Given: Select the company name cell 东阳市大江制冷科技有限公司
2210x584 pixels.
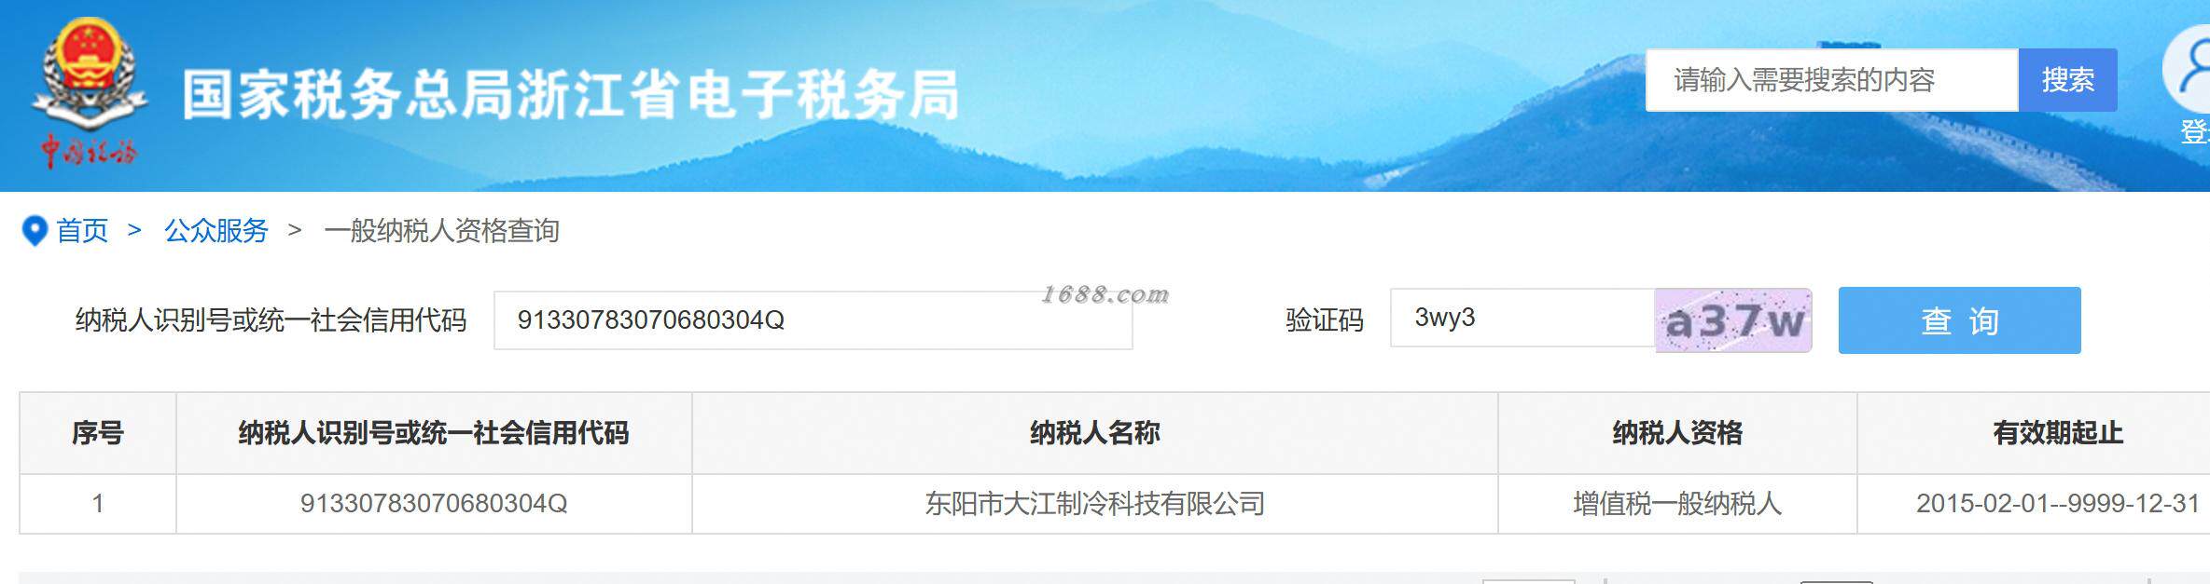Looking at the screenshot, I should [x=1095, y=504].
